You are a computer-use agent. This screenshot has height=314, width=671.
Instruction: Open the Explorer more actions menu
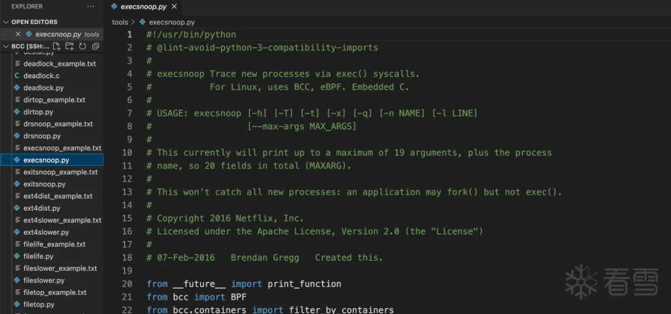click(x=91, y=7)
